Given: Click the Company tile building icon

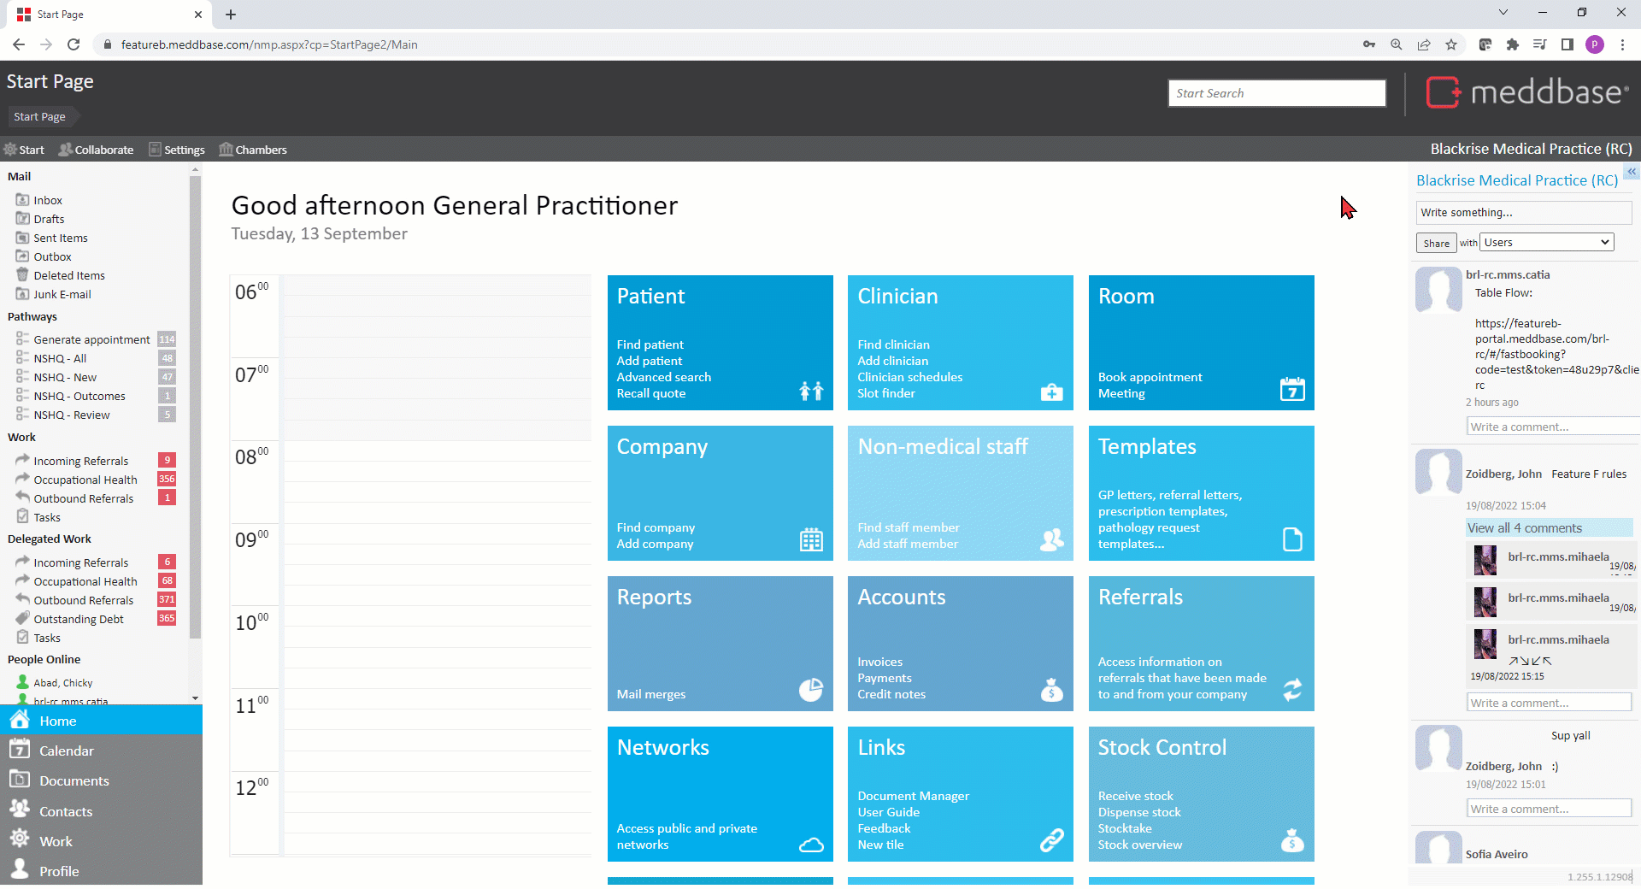Looking at the screenshot, I should (x=810, y=539).
